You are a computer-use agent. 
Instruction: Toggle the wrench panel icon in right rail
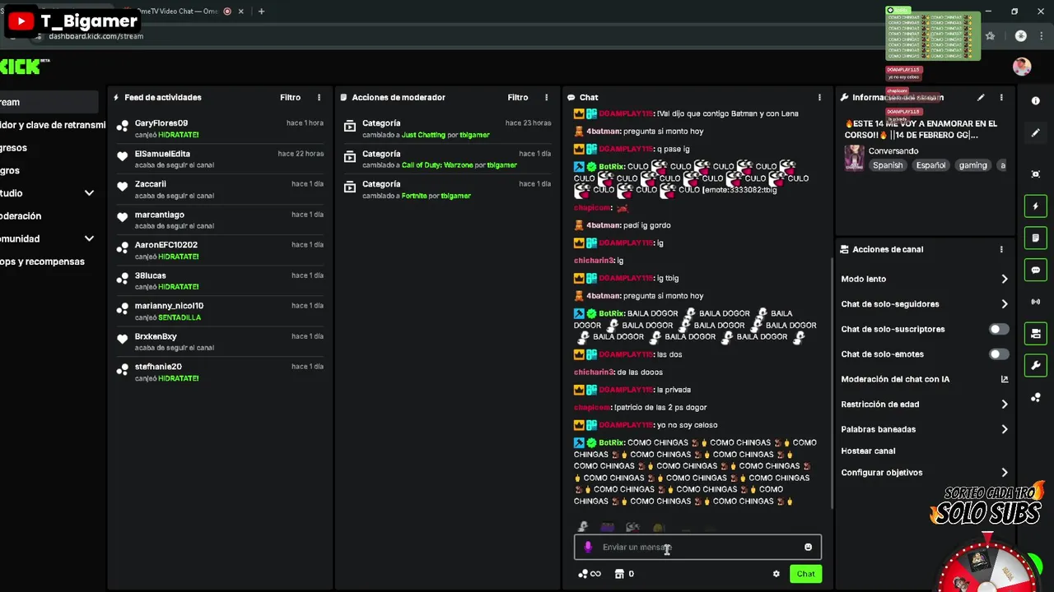(x=1035, y=366)
